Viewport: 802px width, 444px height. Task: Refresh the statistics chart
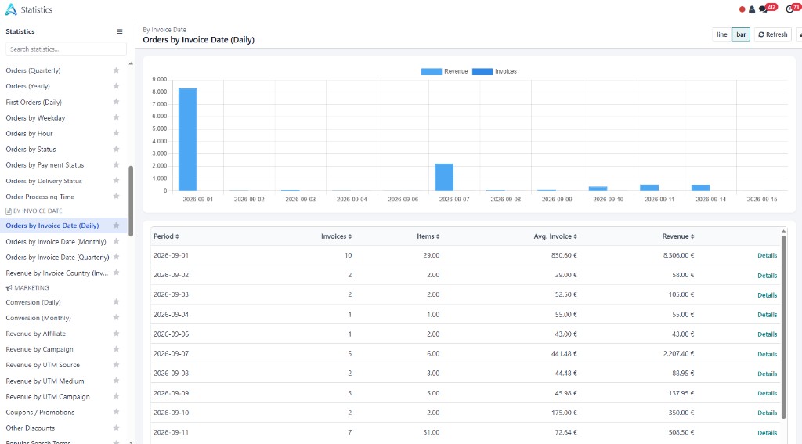click(x=772, y=34)
